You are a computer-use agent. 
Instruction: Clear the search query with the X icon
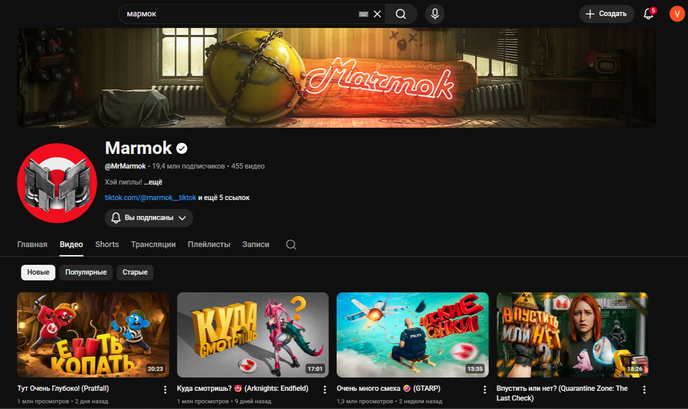pos(377,14)
